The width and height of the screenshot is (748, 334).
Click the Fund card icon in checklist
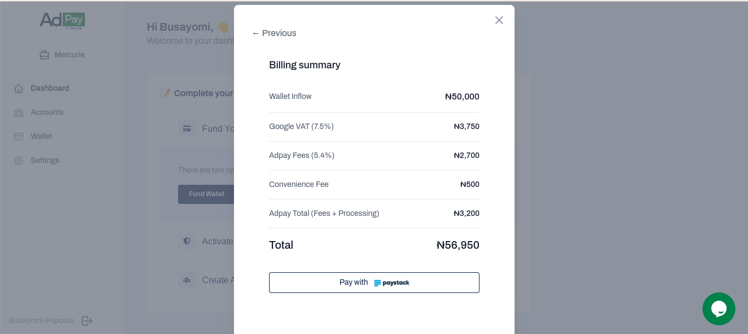(x=187, y=129)
